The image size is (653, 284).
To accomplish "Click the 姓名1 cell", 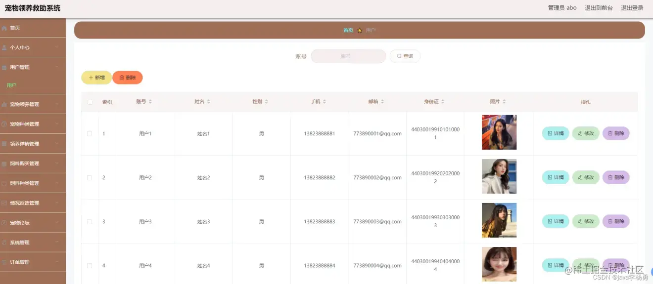I will point(204,134).
